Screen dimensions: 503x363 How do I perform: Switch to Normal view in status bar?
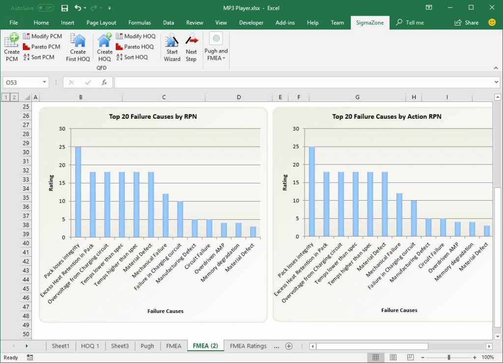(x=376, y=357)
